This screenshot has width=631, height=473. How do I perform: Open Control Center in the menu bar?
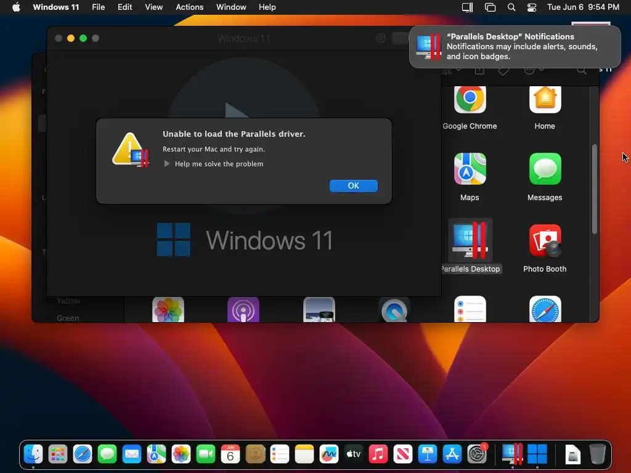coord(532,7)
